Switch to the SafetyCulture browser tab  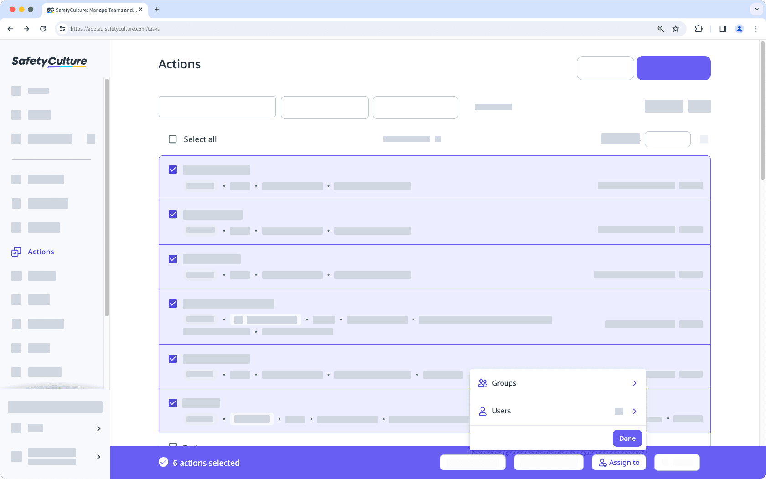91,10
